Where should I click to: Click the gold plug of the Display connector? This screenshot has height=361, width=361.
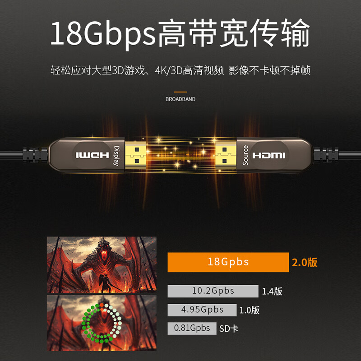pos(135,155)
